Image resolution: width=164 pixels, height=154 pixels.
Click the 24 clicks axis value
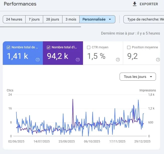point(10,95)
